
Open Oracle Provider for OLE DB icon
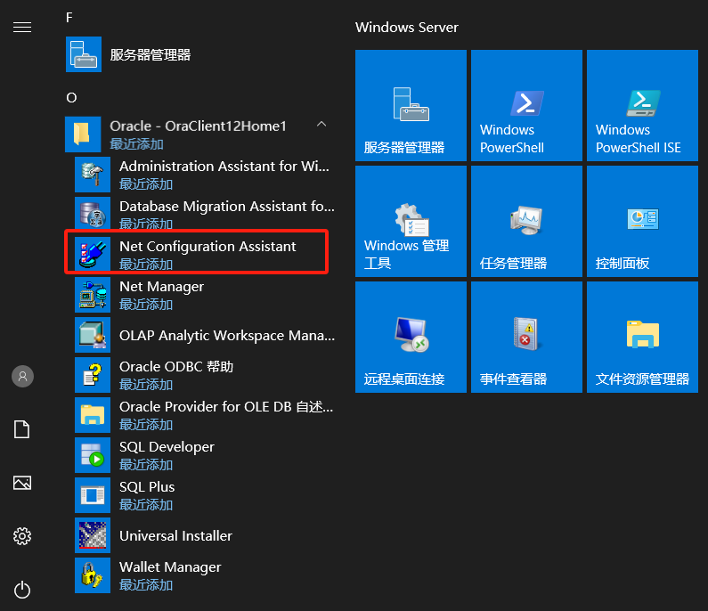pos(93,415)
